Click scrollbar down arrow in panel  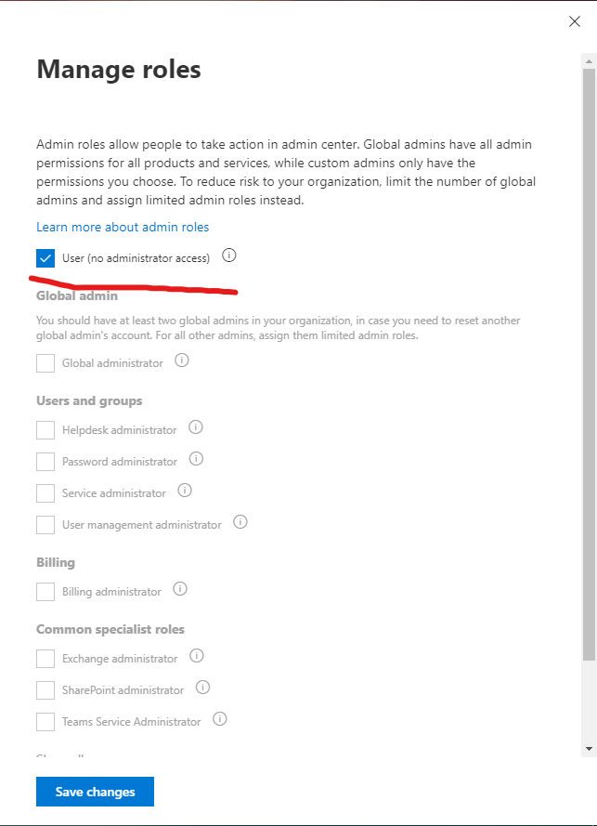(x=589, y=749)
